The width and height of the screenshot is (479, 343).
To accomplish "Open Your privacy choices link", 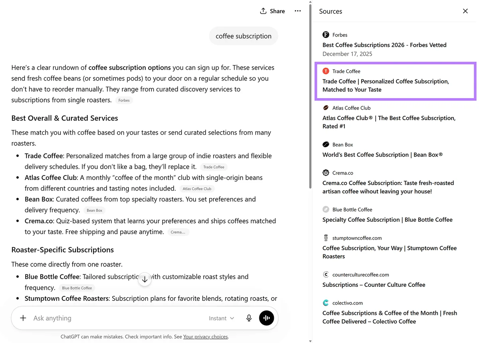I will pyautogui.click(x=206, y=337).
